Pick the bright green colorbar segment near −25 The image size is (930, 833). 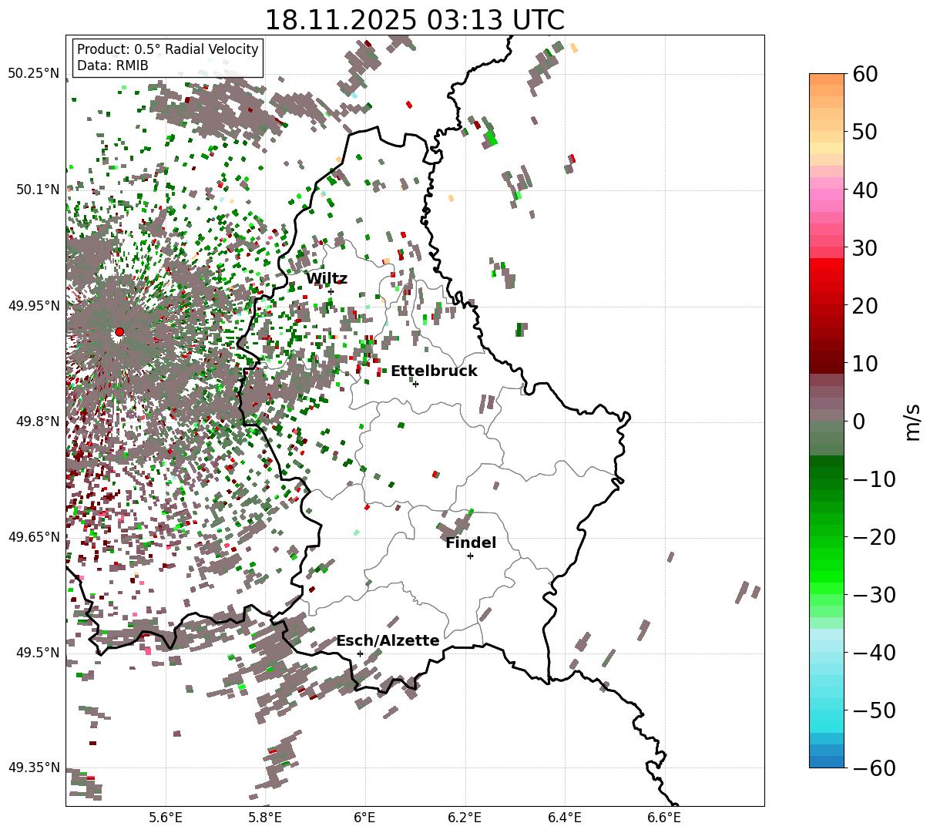tap(827, 566)
